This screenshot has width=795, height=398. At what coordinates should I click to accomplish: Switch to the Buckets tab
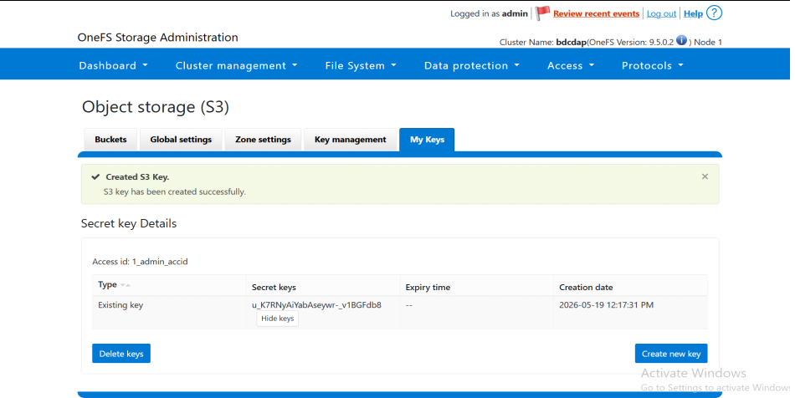pyautogui.click(x=110, y=140)
